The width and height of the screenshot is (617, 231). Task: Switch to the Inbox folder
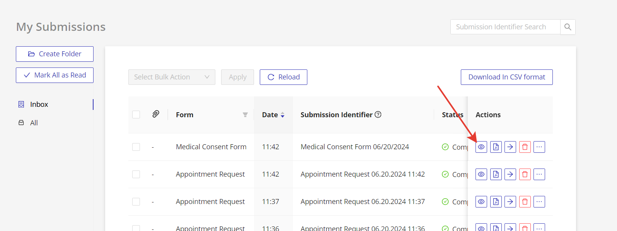point(39,105)
